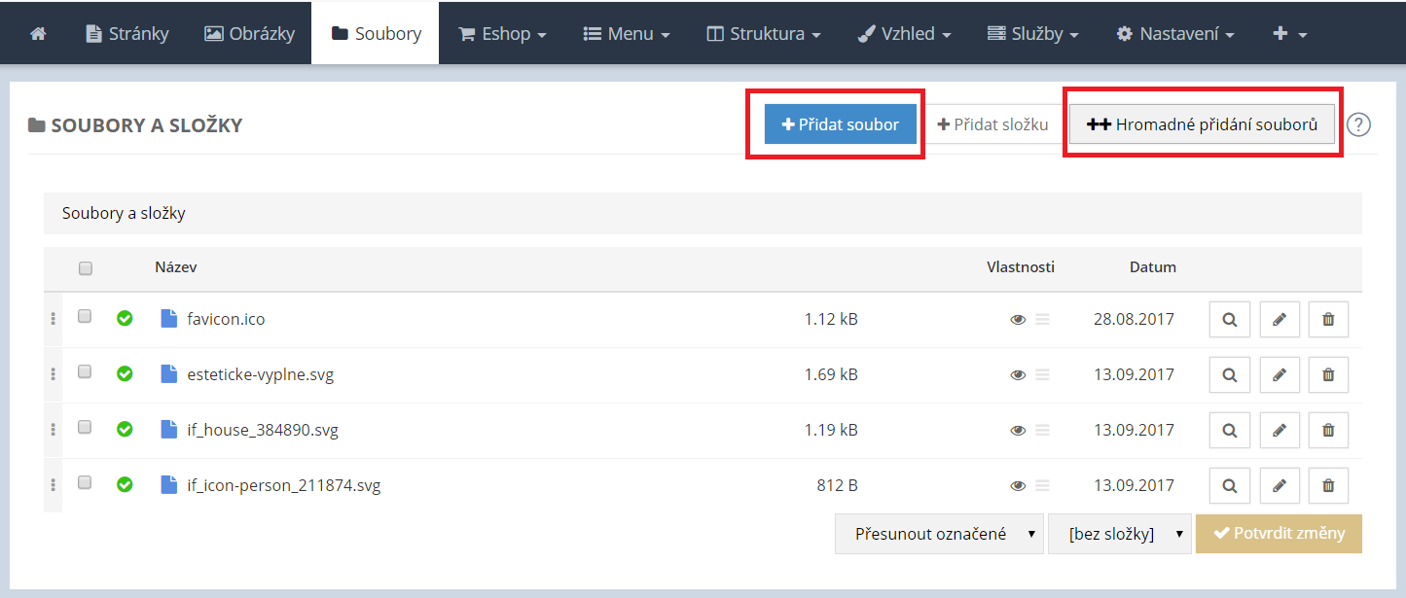Click the Přidat soubor button

point(841,124)
